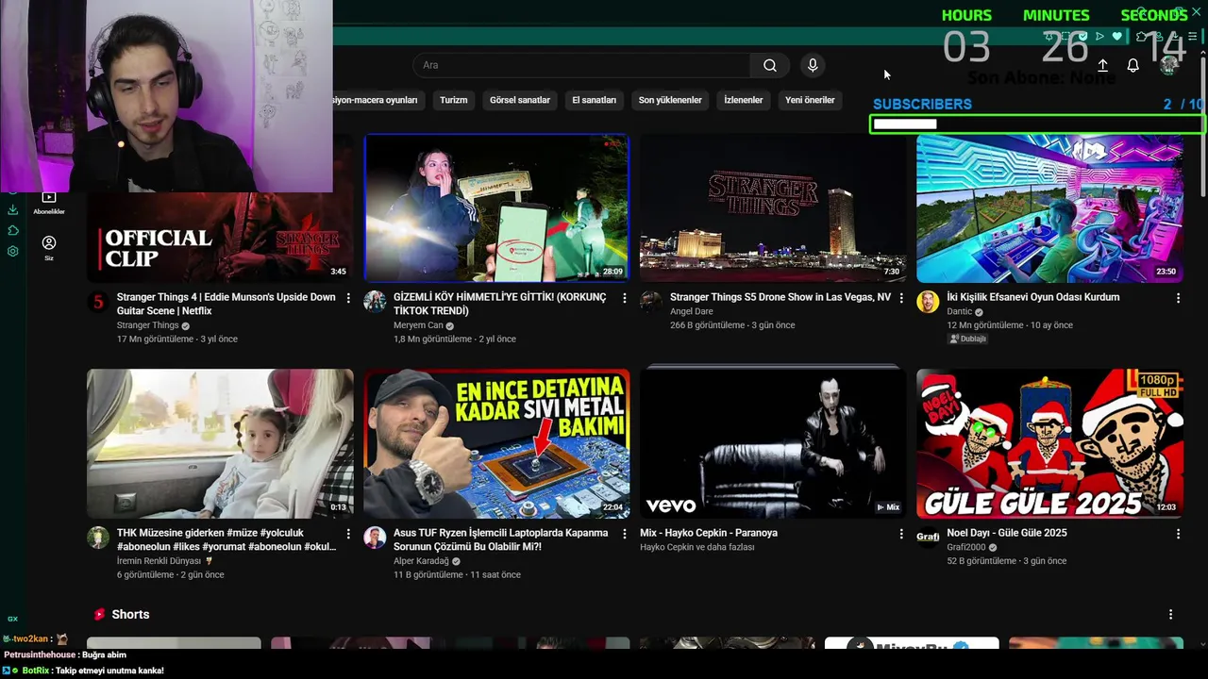Viewport: 1208px width, 679px height.
Task: Click the Angel Dare channel avatar
Action: pyautogui.click(x=651, y=302)
